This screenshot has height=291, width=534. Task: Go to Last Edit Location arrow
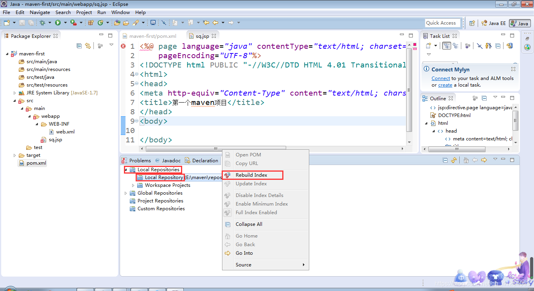click(206, 23)
